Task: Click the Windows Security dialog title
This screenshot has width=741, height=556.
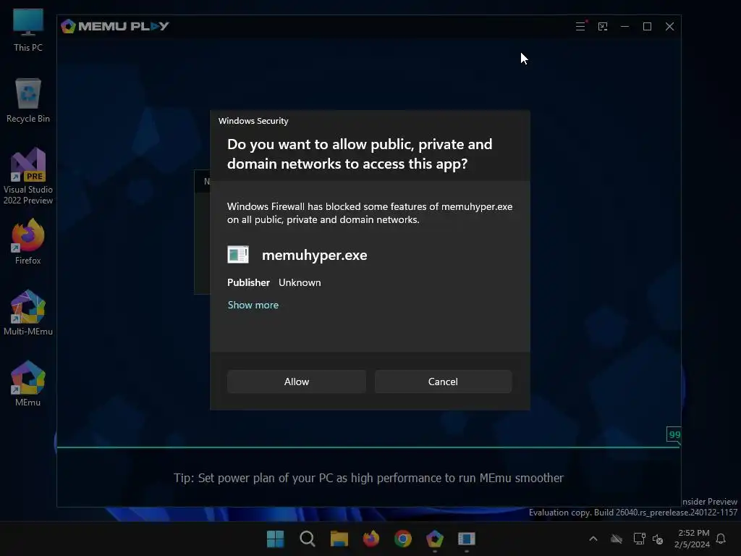Action: (x=253, y=121)
